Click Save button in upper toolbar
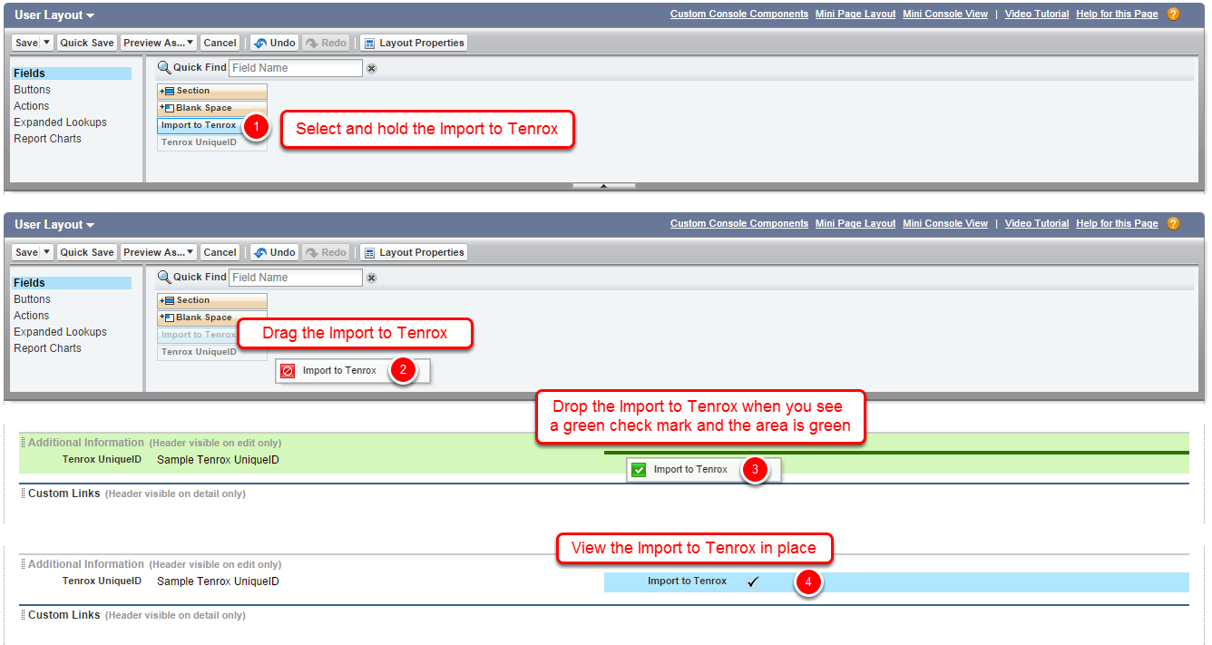The image size is (1212, 645). (x=26, y=43)
